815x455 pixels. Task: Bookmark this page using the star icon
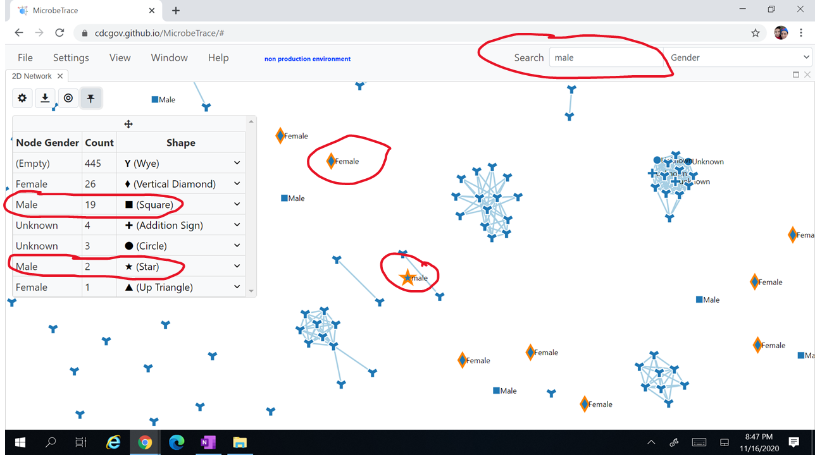coord(756,32)
